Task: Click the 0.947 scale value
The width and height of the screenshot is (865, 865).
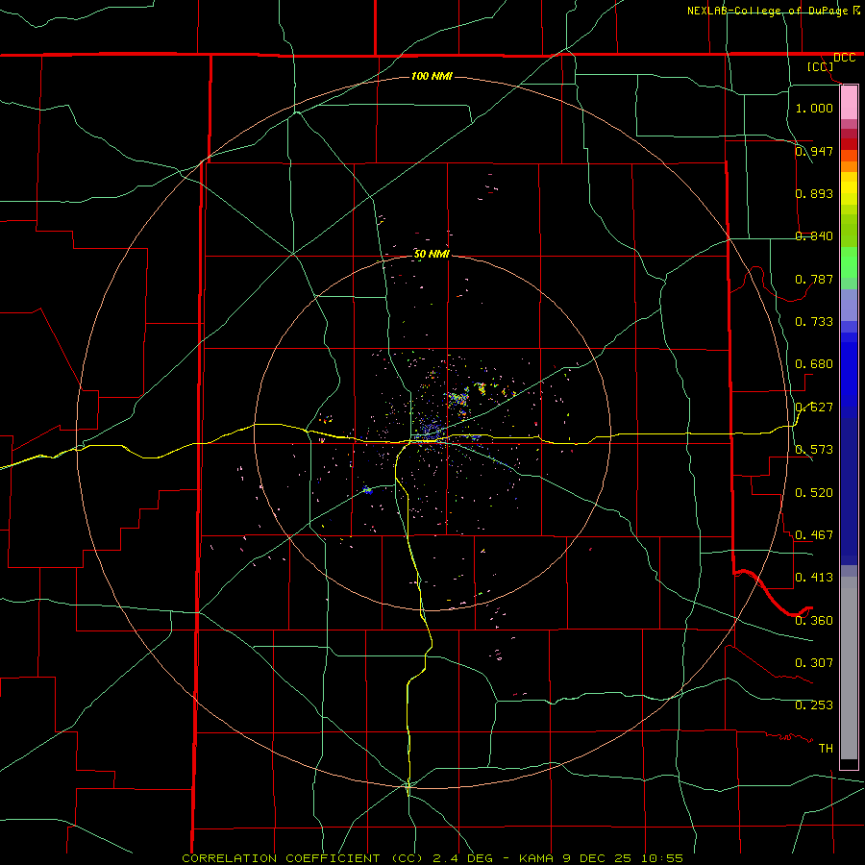Action: (x=814, y=151)
